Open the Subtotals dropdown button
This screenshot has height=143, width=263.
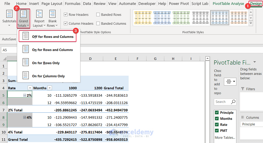click(x=9, y=18)
